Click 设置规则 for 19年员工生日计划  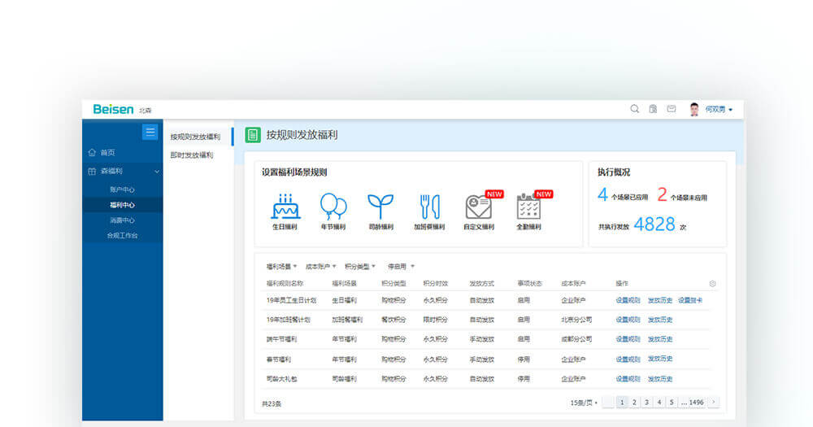pos(628,300)
